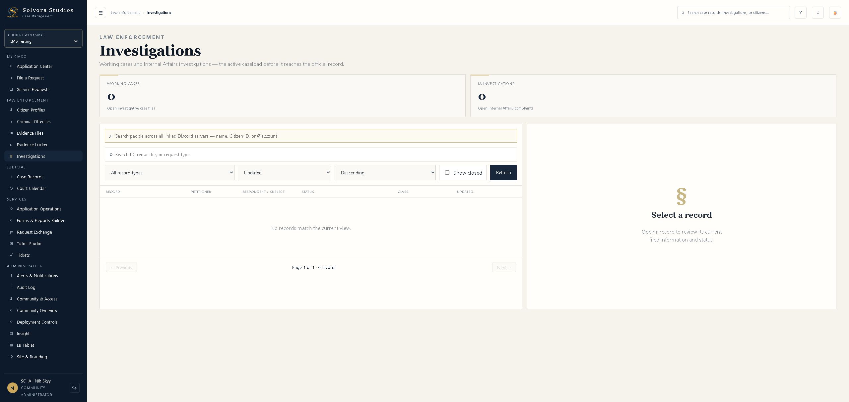Open the help question mark button
The image size is (849, 402).
click(801, 13)
